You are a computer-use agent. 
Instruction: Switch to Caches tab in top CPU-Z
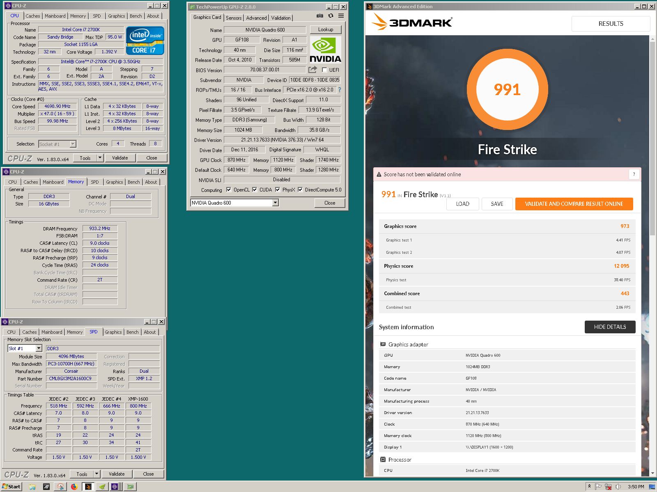tap(33, 16)
